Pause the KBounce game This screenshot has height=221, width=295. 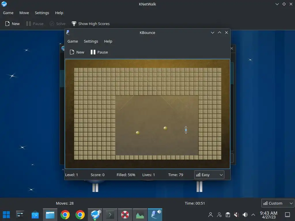[x=99, y=52]
